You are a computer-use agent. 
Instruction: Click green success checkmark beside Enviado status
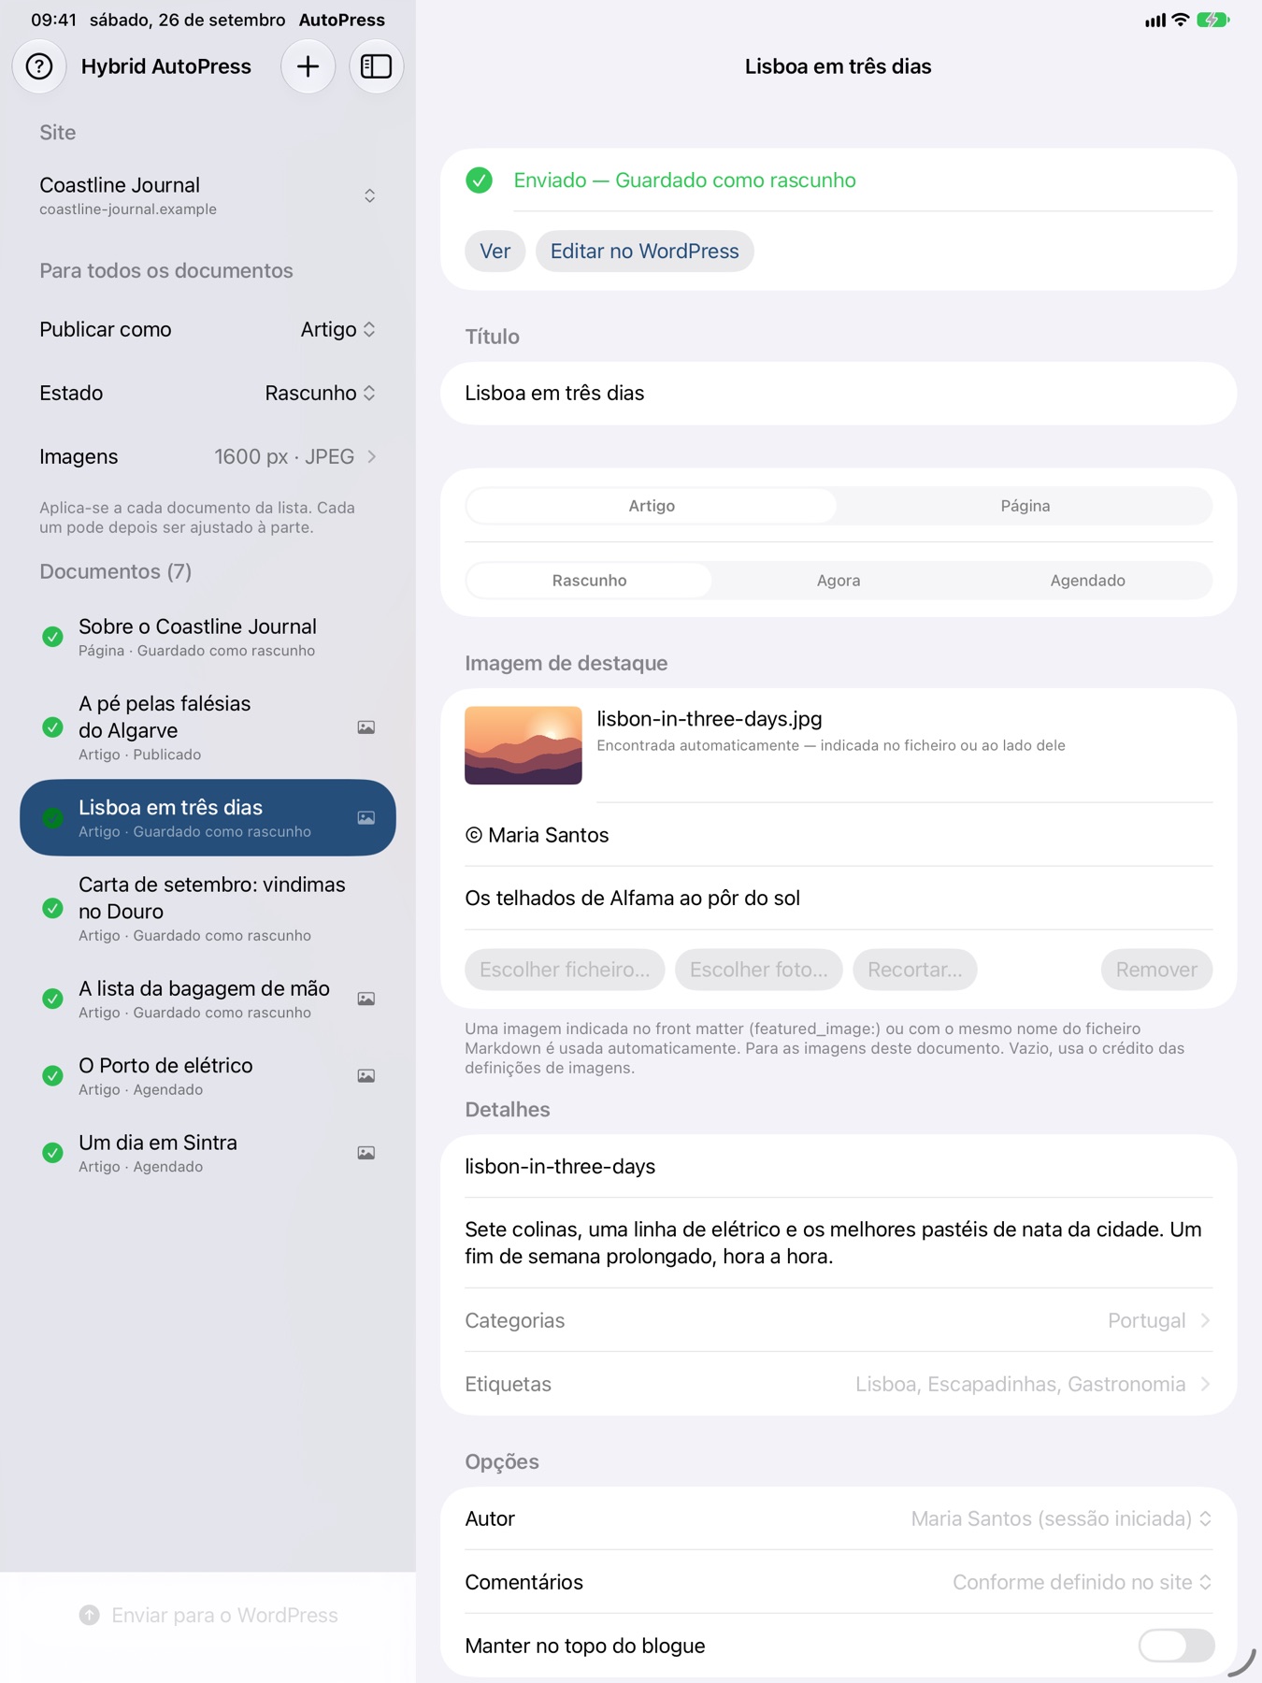[480, 180]
